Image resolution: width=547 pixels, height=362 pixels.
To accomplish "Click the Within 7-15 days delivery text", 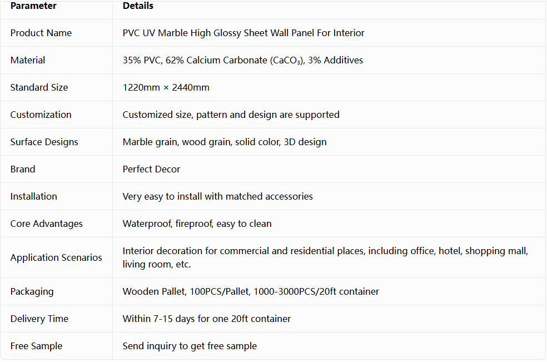I will (x=207, y=319).
